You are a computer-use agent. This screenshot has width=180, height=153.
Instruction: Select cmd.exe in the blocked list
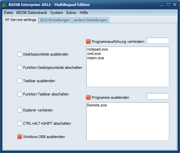[x=94, y=54]
